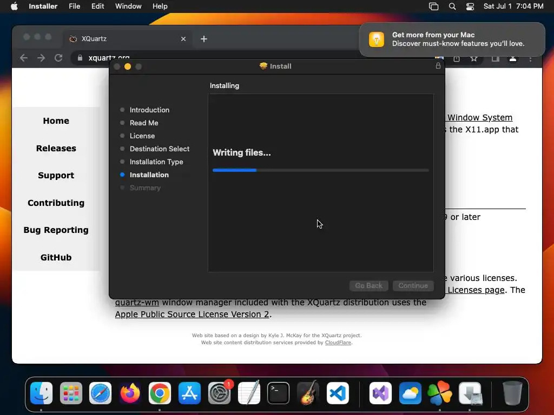Screen dimensions: 554x415
Task: Close the XQuartz tab
Action: (x=183, y=39)
